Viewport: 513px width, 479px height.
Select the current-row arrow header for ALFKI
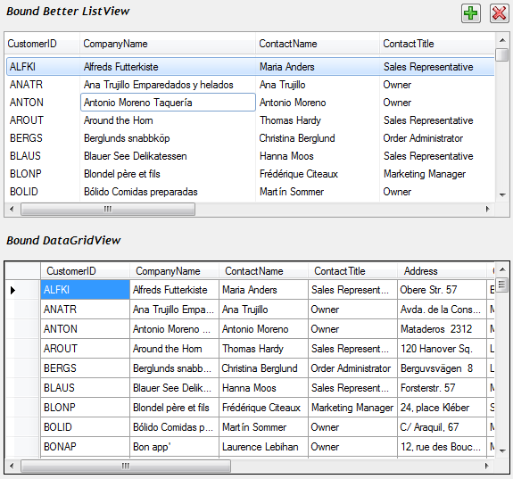(23, 290)
